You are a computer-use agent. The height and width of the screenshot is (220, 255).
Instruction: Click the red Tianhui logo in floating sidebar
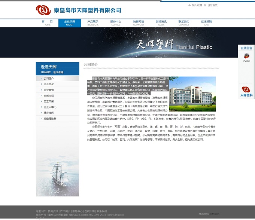click(246, 90)
